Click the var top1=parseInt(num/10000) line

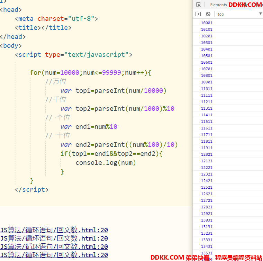point(114,91)
